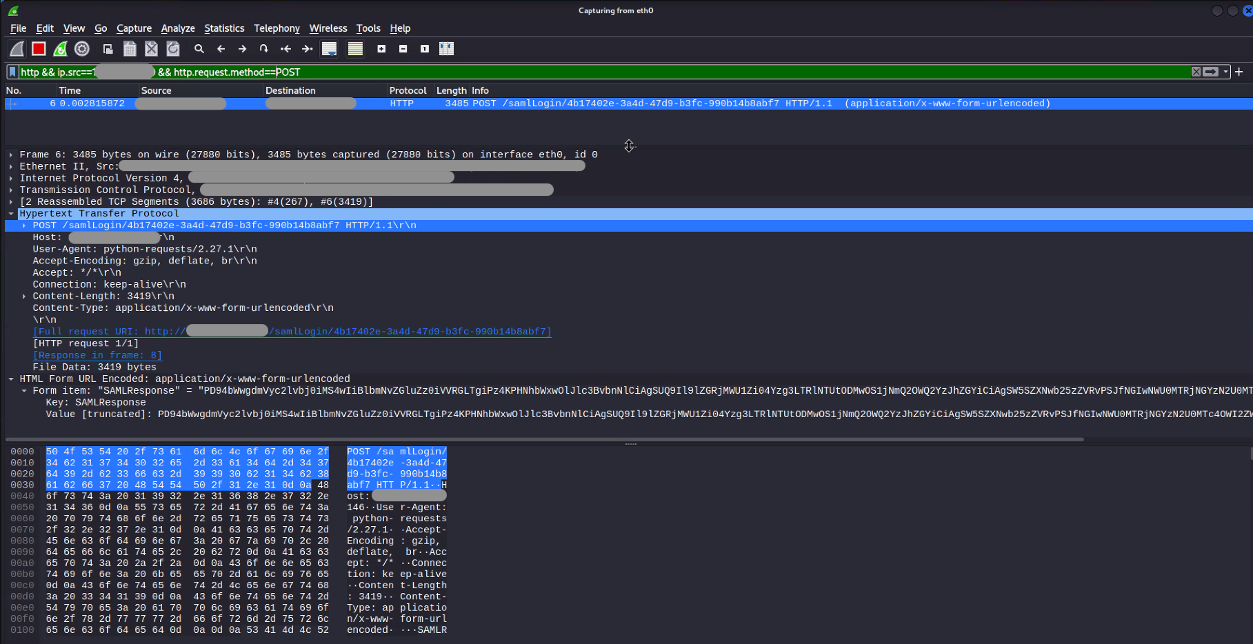The height and width of the screenshot is (644, 1253).
Task: Toggle packet list colorization
Action: (x=355, y=49)
